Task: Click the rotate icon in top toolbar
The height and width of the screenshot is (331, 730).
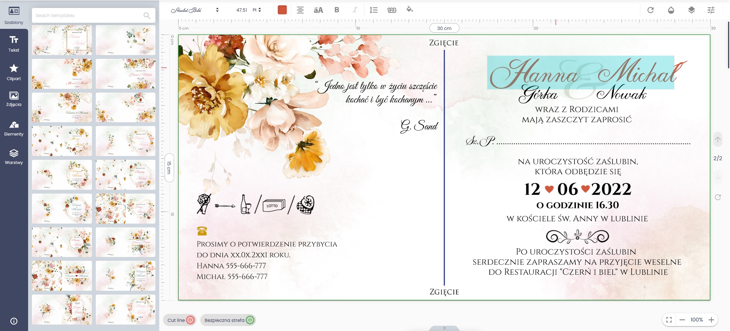Action: (651, 10)
